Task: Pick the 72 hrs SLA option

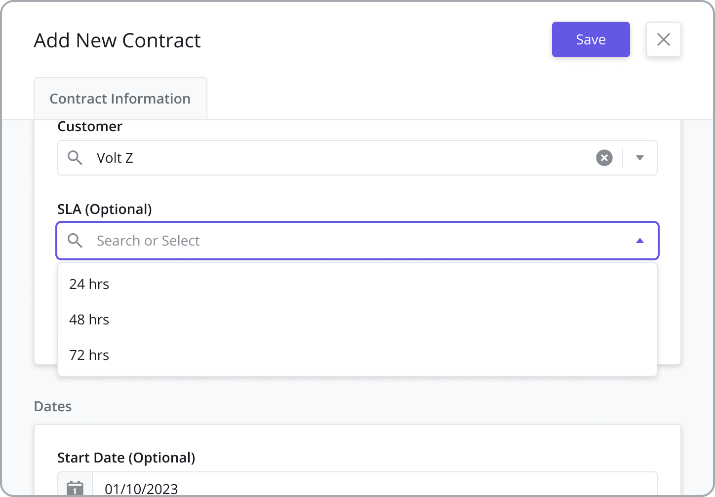Action: click(357, 355)
